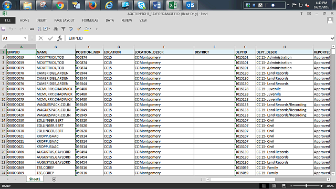Select cell CC 15- Family in row 23
This screenshot has width=336, height=189.
coord(285,167)
